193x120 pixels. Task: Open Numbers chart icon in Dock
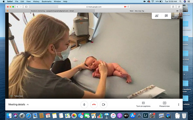tap(100, 116)
